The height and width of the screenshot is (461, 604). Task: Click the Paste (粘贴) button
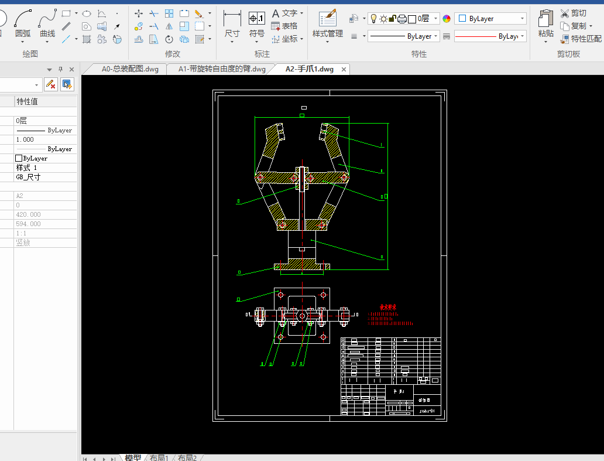pos(546,23)
